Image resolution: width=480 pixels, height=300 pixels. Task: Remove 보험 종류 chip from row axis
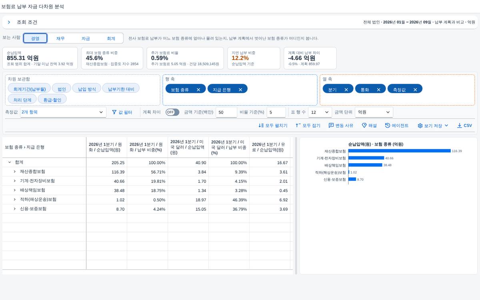[198, 90]
